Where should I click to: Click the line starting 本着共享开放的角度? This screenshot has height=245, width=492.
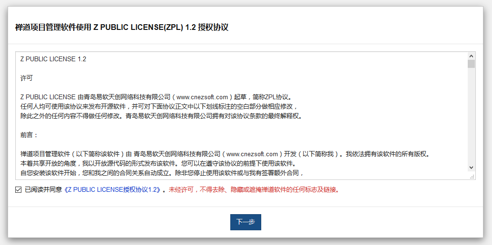coord(158,163)
